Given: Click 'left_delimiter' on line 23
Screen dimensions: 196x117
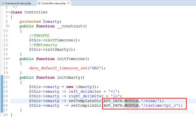Looking at the screenshot, I should point(85,91).
